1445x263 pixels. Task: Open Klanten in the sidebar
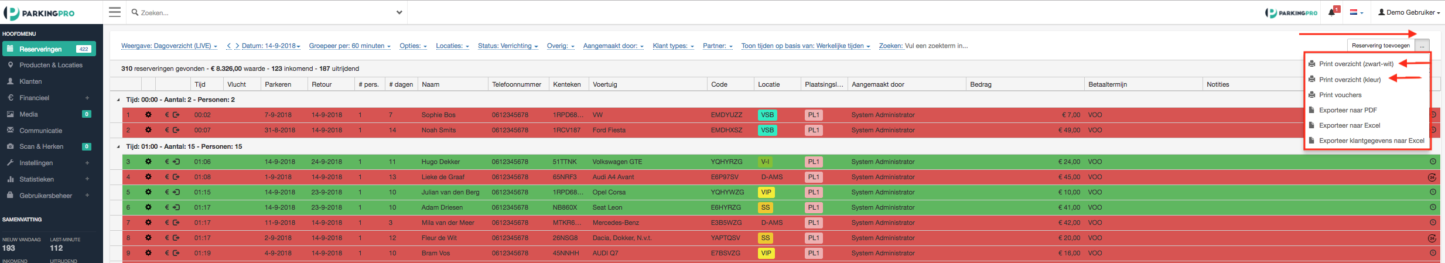(30, 81)
